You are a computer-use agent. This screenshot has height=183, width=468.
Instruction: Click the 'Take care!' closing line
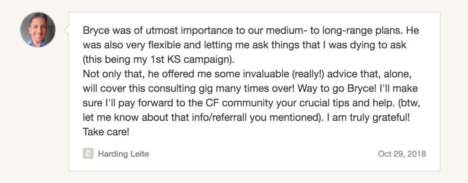[106, 132]
